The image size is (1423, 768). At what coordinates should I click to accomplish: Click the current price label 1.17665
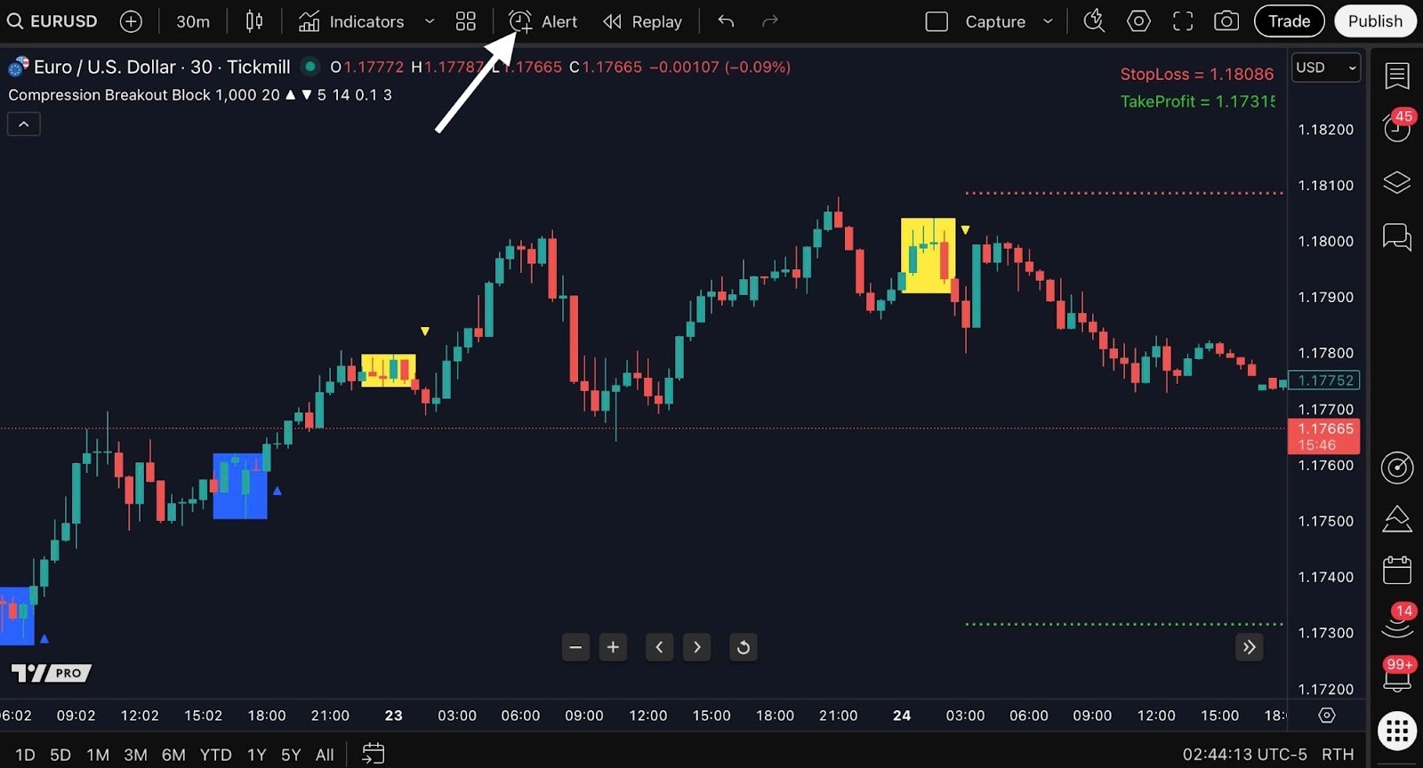pos(1324,436)
